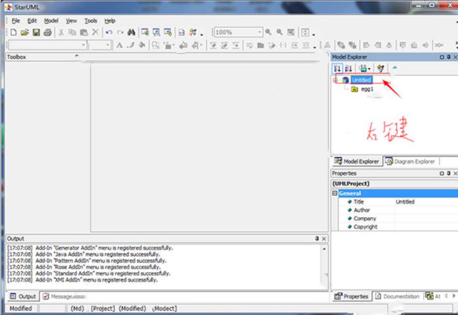Open the font name combo box

pos(48,45)
